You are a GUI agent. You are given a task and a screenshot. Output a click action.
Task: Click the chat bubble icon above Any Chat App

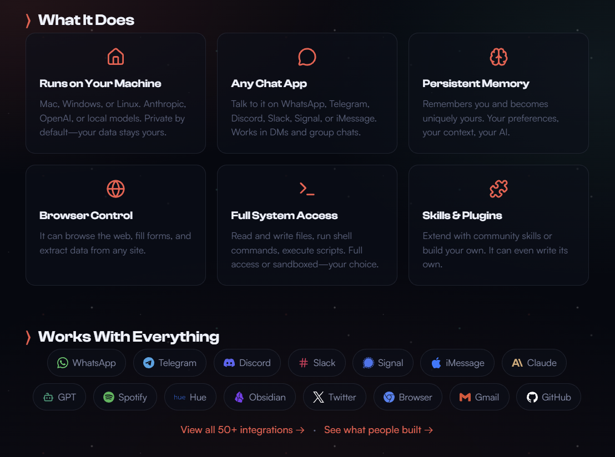307,57
